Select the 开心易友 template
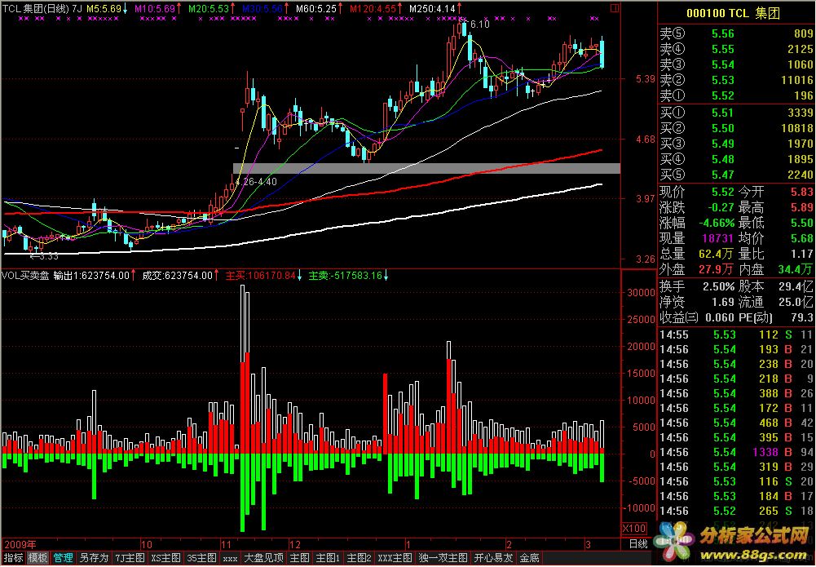 [x=494, y=558]
